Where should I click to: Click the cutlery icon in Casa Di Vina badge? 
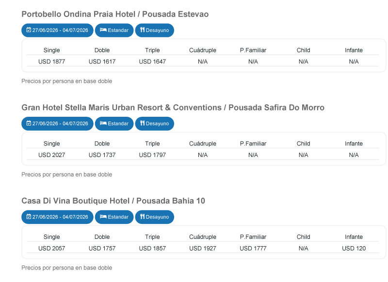tap(143, 217)
